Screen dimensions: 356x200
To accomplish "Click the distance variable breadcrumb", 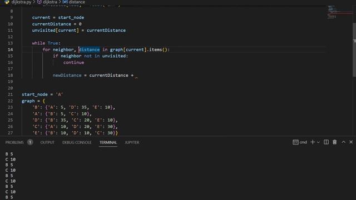I will [x=77, y=2].
